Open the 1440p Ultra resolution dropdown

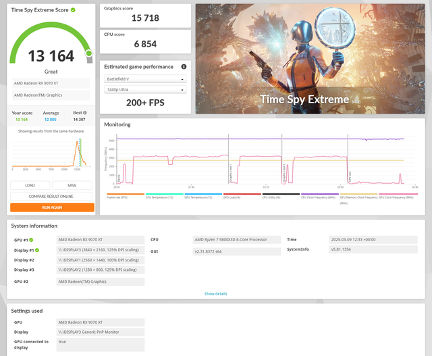click(x=145, y=90)
